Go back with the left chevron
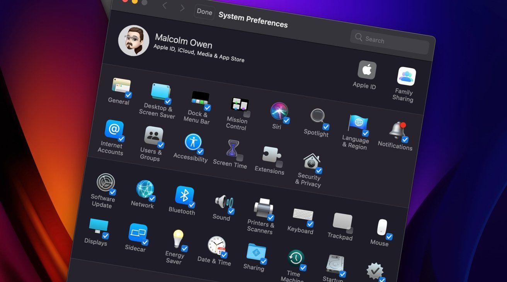The height and width of the screenshot is (282, 507). [x=165, y=5]
